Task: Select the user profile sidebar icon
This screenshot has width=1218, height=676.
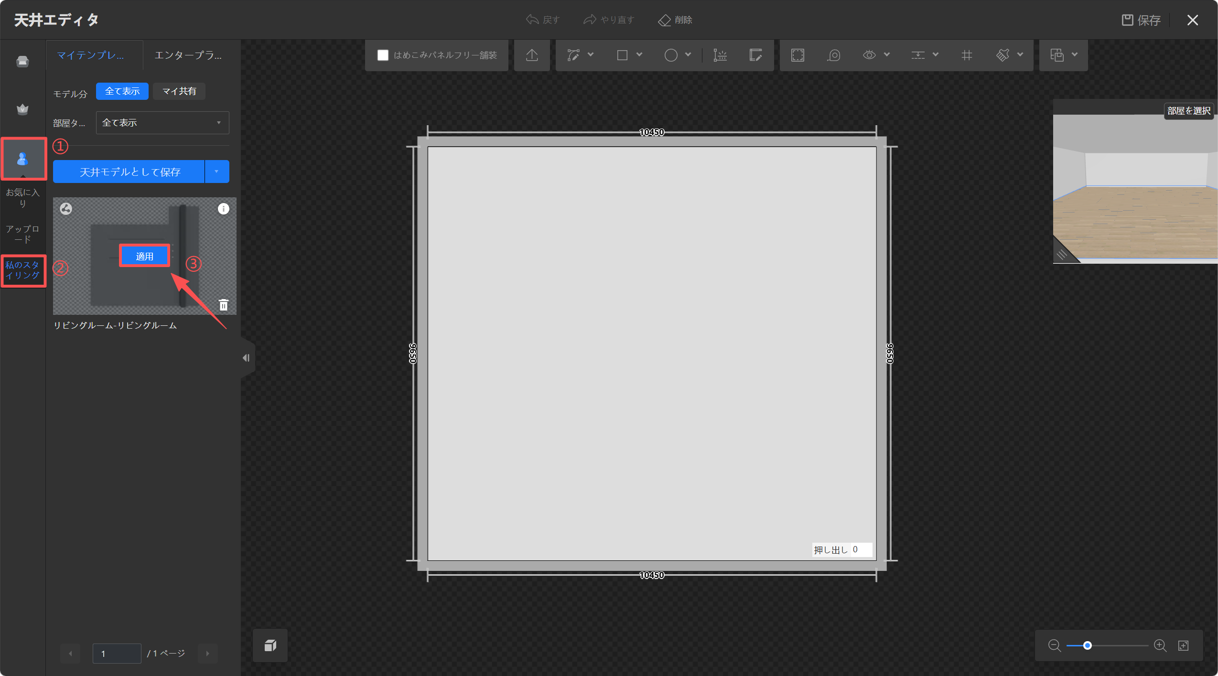Action: pyautogui.click(x=23, y=159)
